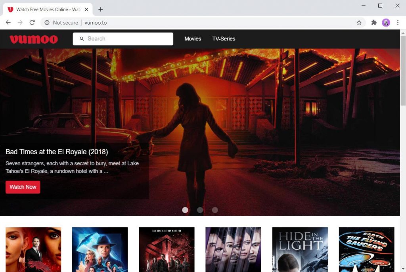Image resolution: width=406 pixels, height=272 pixels.
Task: Bookmark this page with the star icon
Action: coord(359,23)
